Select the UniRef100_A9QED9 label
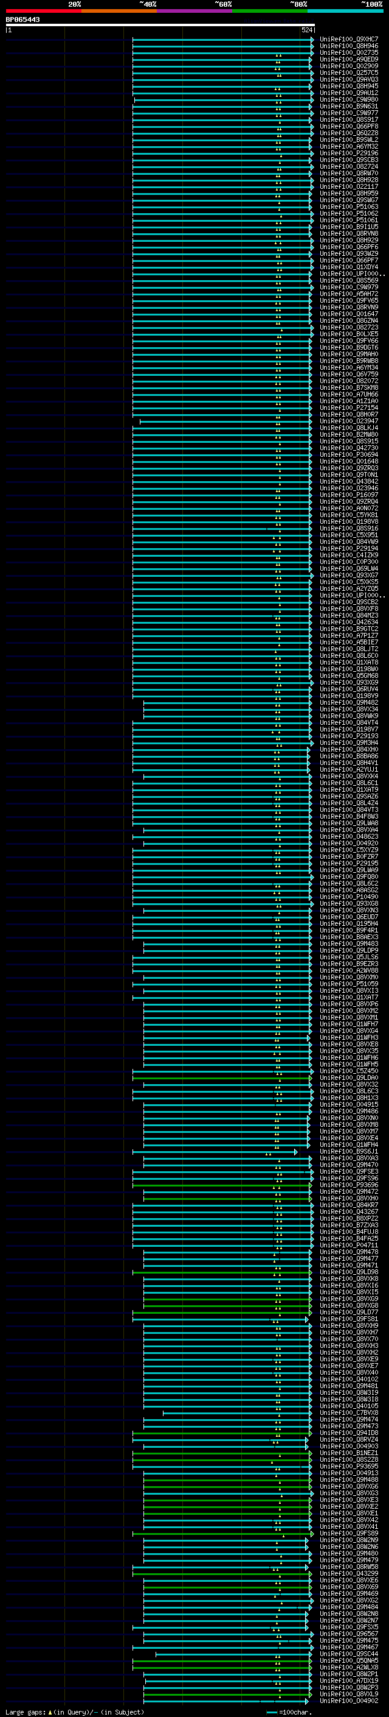This screenshot has width=389, height=1717. click(349, 59)
